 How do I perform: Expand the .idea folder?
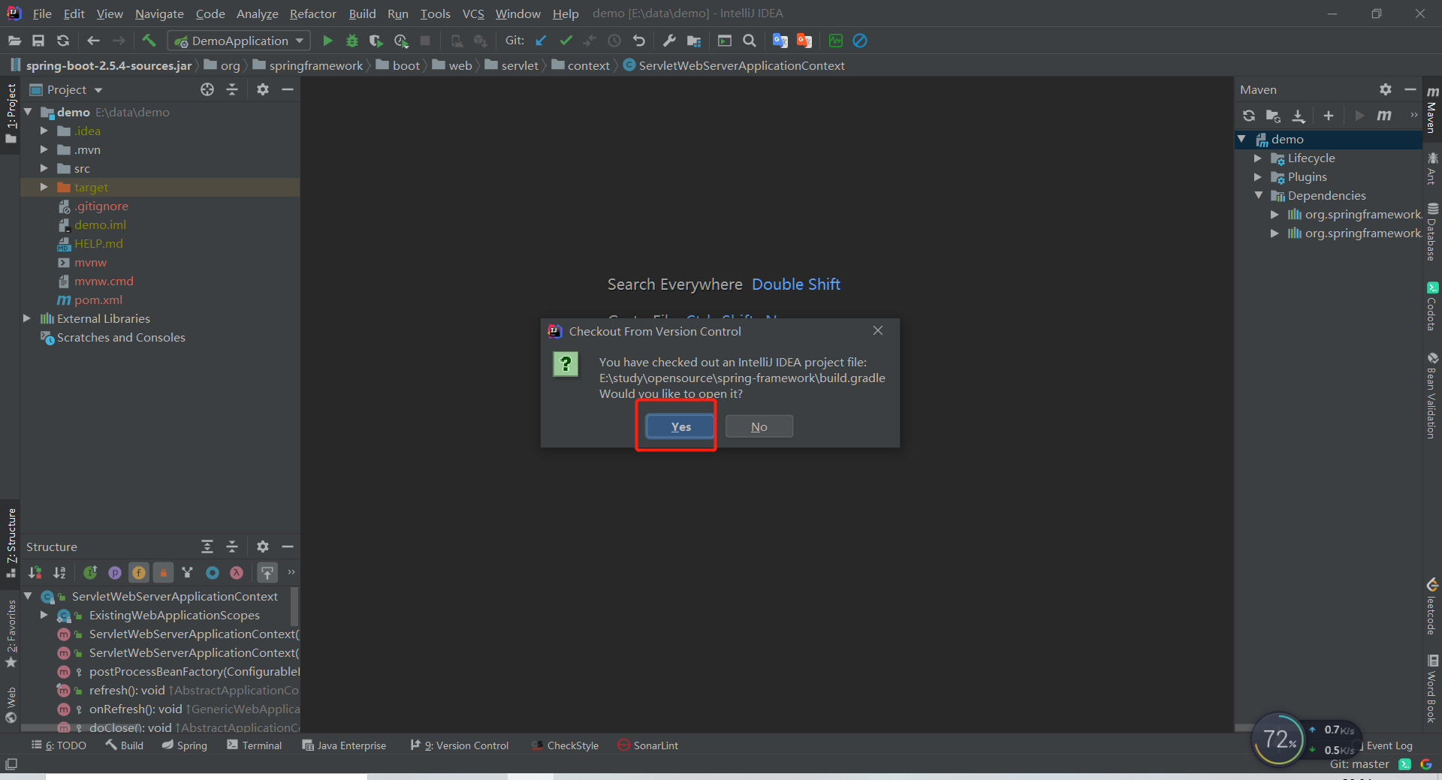(44, 131)
